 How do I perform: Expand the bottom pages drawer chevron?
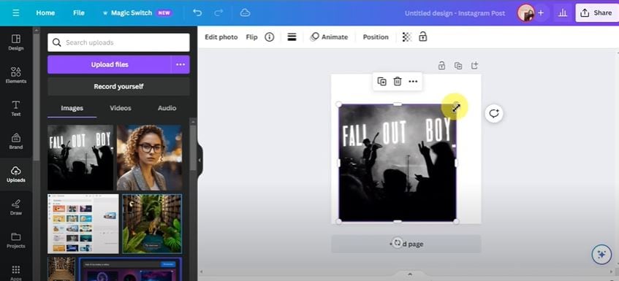(x=409, y=274)
